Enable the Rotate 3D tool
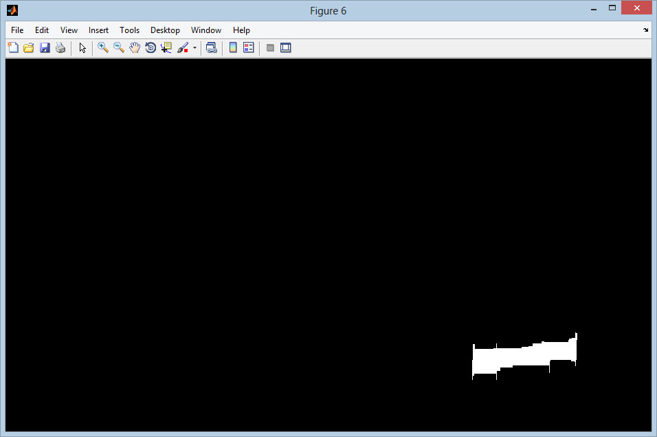 click(x=151, y=47)
